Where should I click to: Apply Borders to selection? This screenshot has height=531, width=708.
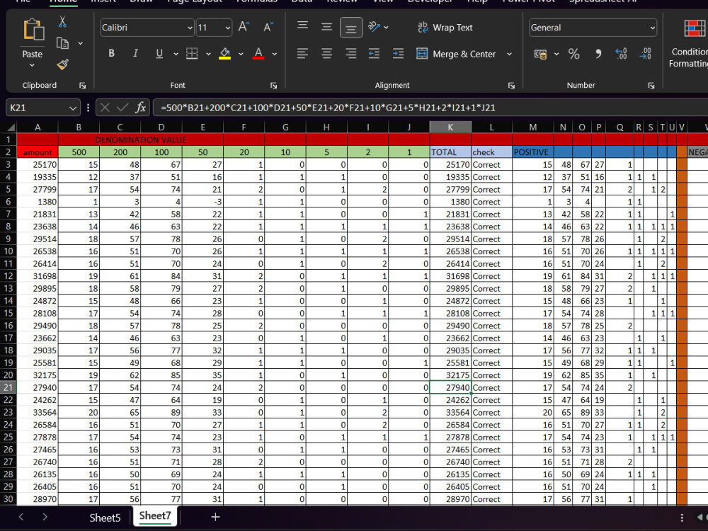click(x=192, y=54)
